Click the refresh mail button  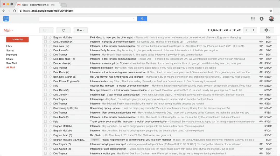pos(64,30)
